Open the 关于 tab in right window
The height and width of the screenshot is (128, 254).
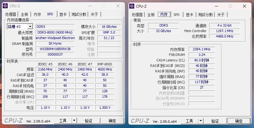[x=221, y=15]
